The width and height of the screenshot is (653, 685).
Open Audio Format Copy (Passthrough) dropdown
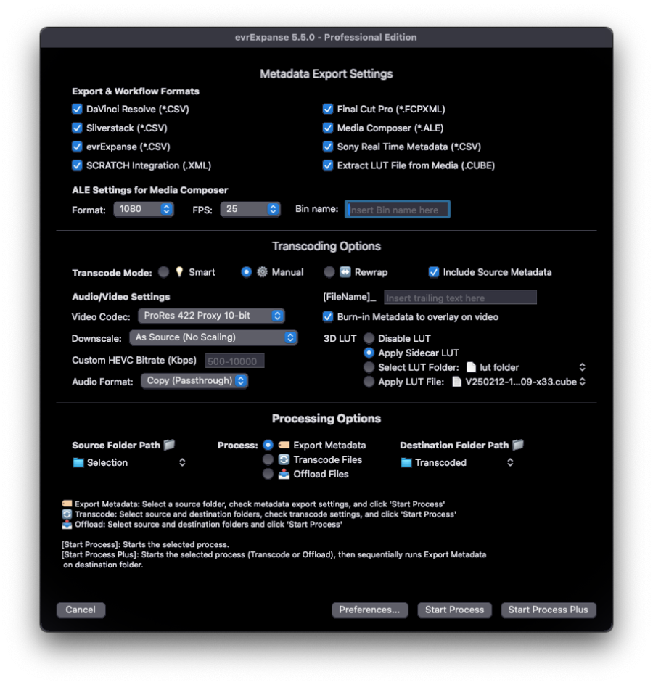(x=194, y=380)
